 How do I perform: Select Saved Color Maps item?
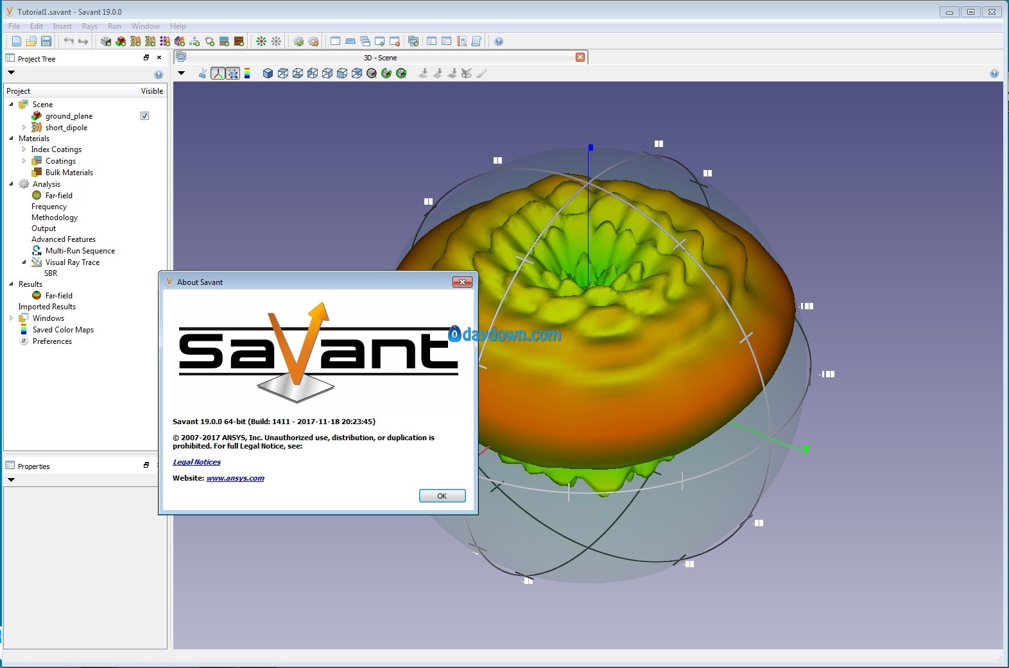pos(63,330)
